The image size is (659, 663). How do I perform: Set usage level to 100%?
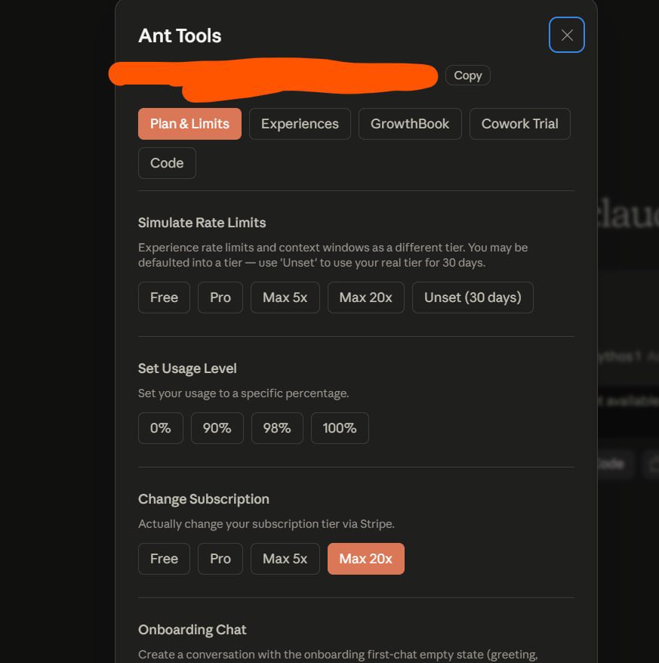340,428
